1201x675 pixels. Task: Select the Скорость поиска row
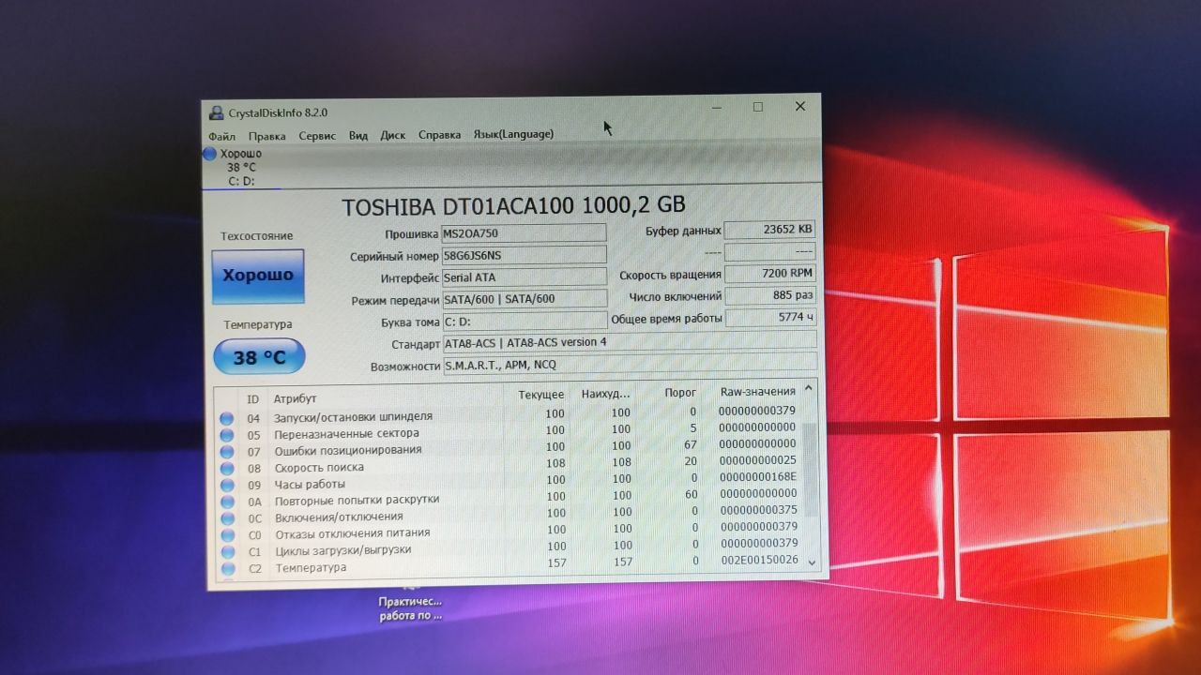point(508,465)
